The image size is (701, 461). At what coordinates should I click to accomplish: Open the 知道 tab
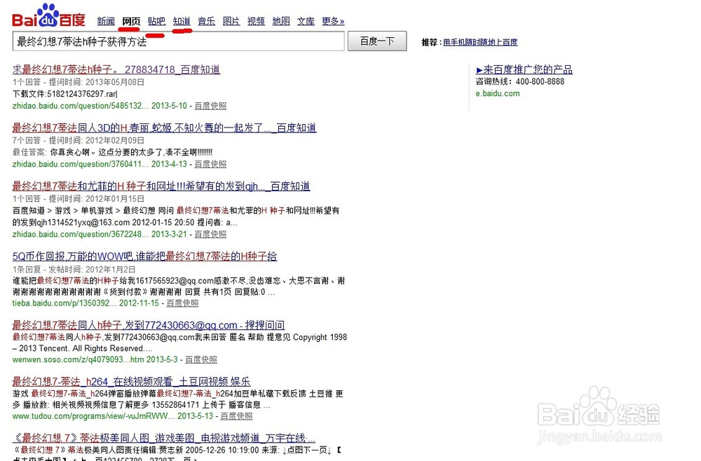point(182,21)
